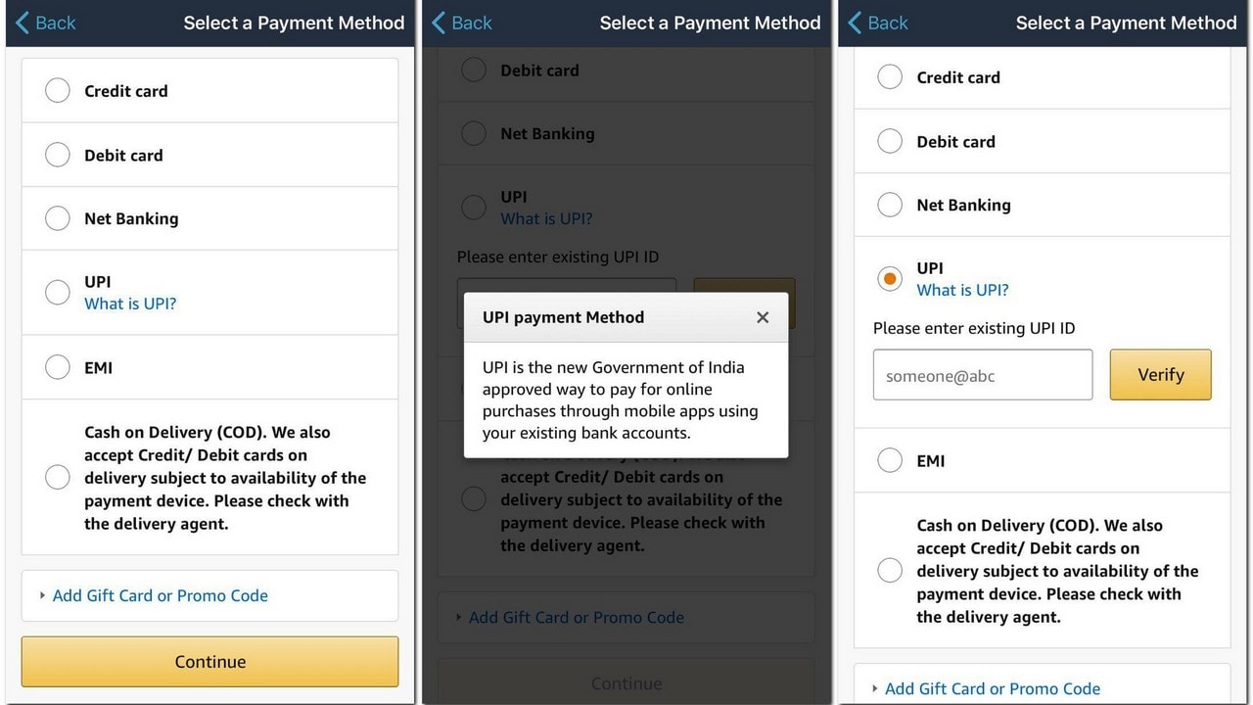Select EMI radio in right screen
This screenshot has width=1253, height=705.
pyautogui.click(x=890, y=460)
